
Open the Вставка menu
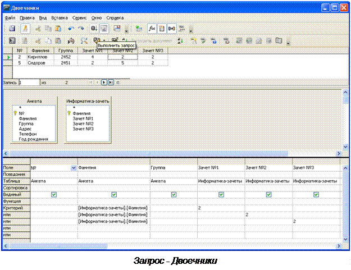click(59, 18)
